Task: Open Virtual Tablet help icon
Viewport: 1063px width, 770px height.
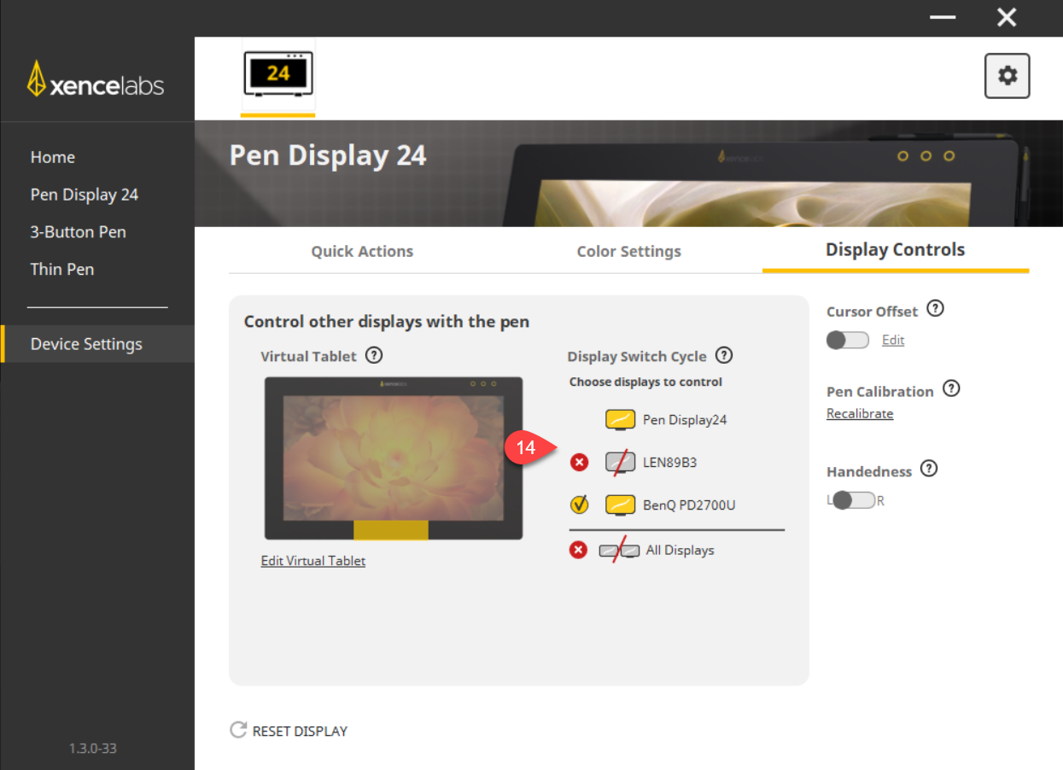Action: coord(374,355)
